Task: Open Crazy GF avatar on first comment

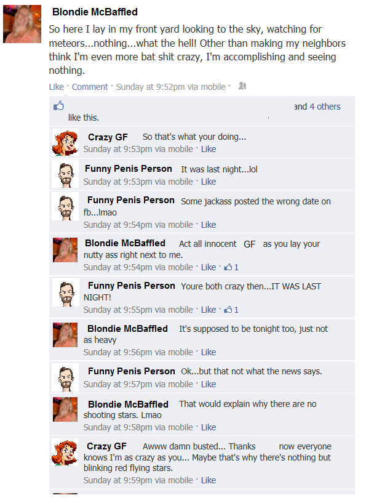Action: click(65, 142)
